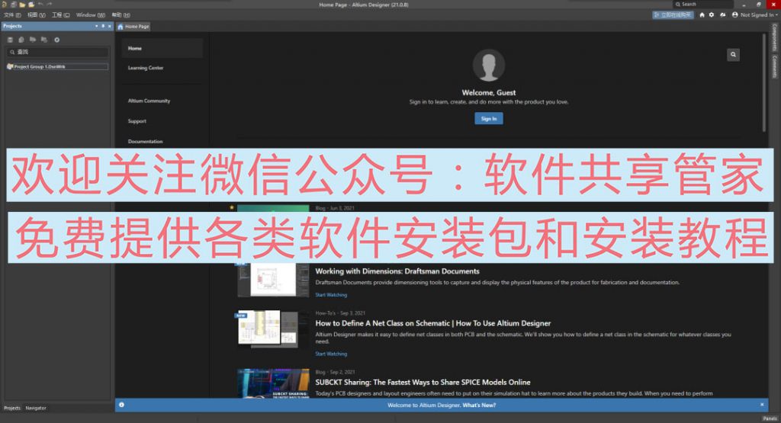Open Altium Community link in sidebar

point(149,101)
